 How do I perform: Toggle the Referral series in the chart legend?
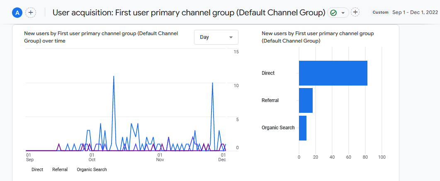click(x=60, y=169)
